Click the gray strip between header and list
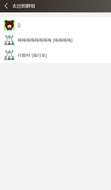The image size is (111, 190). click(56, 15)
